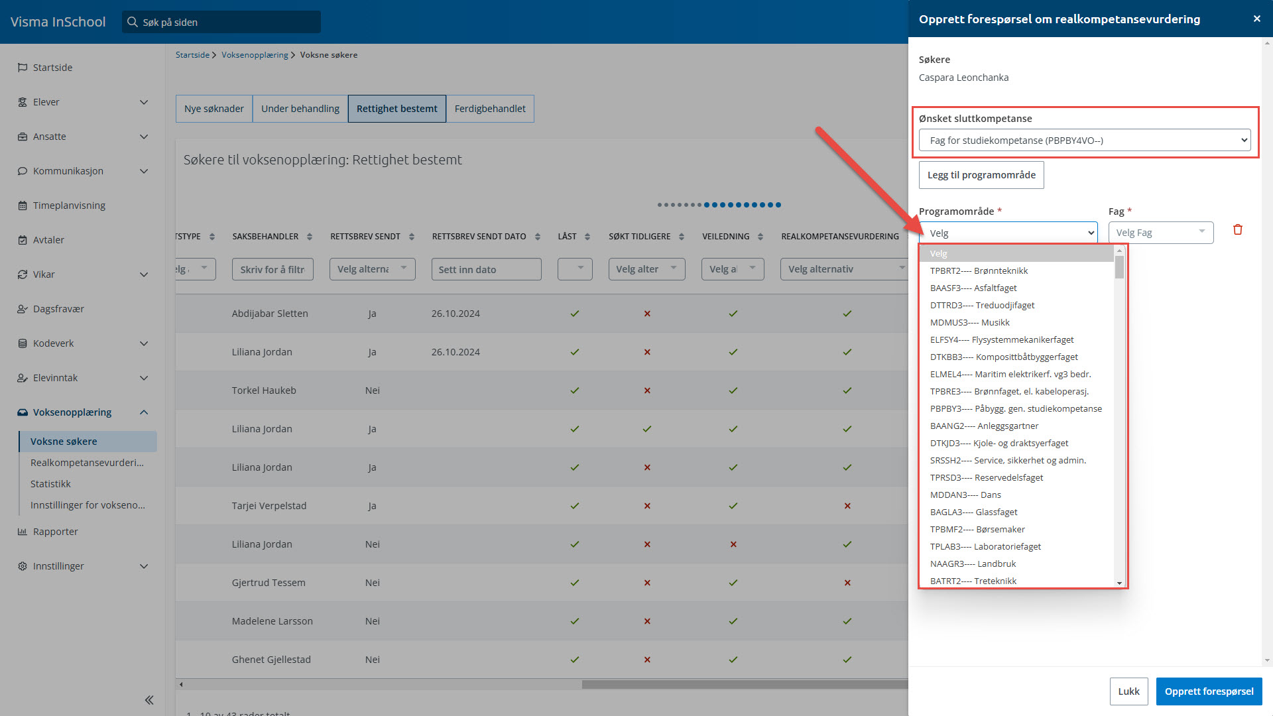
Task: Open the Programområde dropdown
Action: (1008, 233)
